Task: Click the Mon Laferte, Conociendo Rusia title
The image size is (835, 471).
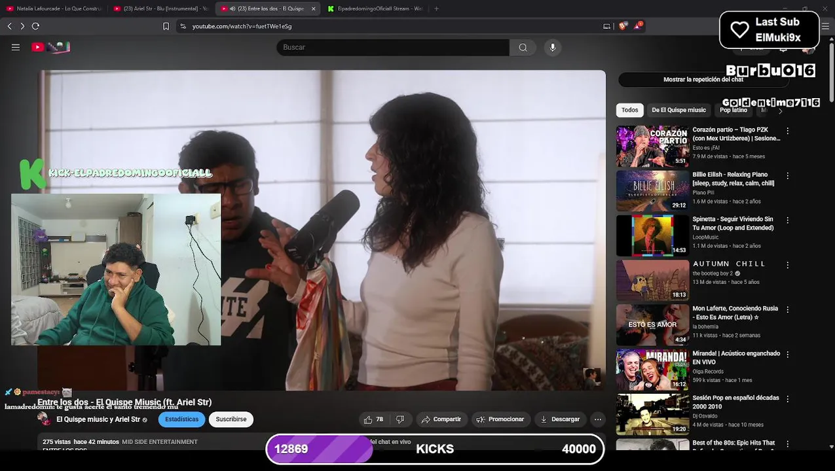Action: 735,313
